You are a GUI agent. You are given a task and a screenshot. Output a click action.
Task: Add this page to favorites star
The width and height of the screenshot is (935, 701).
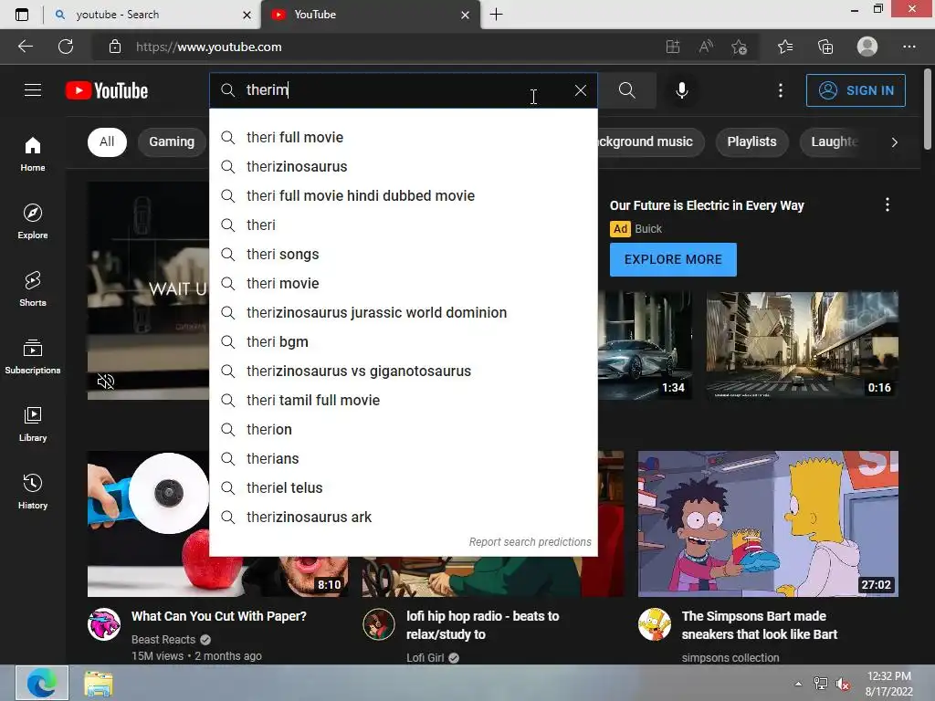(x=740, y=47)
